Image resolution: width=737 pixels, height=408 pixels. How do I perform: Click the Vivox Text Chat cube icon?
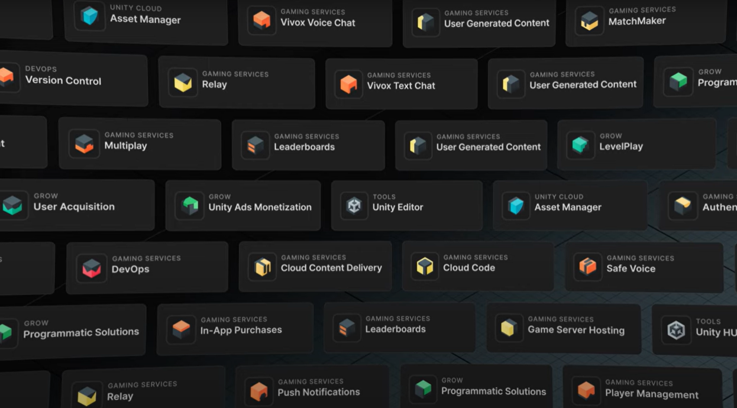(348, 83)
